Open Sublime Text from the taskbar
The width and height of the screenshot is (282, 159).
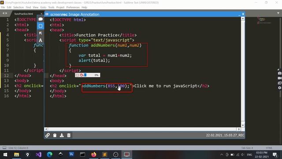coord(105,155)
